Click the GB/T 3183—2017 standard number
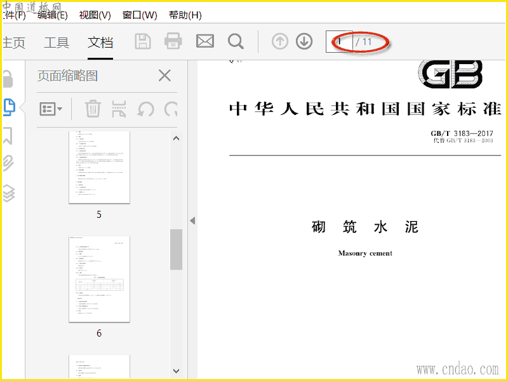The image size is (508, 381). click(462, 133)
